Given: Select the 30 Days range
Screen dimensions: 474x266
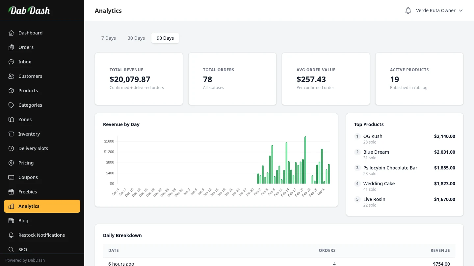Looking at the screenshot, I should [x=136, y=38].
